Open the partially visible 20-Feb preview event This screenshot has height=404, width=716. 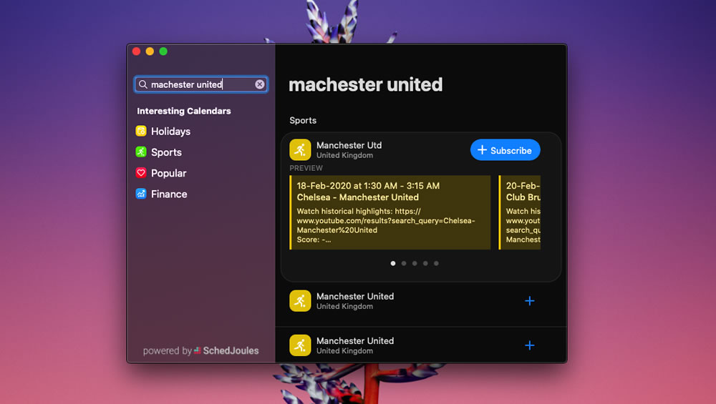(520, 212)
